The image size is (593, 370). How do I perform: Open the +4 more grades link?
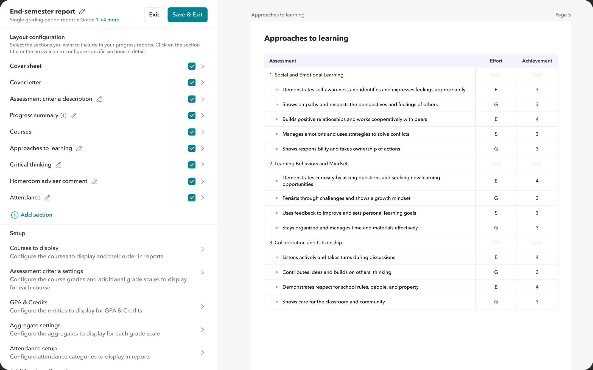110,20
